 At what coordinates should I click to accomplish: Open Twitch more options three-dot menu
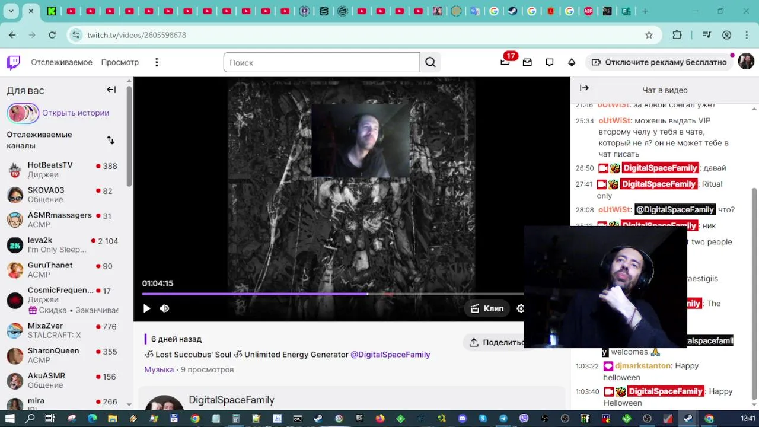point(157,62)
